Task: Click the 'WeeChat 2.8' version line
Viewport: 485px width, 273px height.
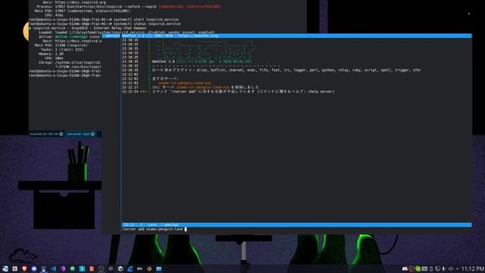Action: point(202,61)
